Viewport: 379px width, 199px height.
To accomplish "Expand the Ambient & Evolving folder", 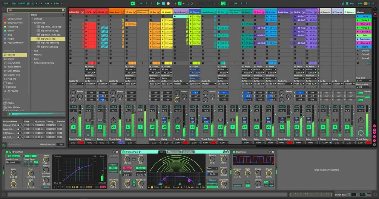I will pyautogui.click(x=32, y=63).
